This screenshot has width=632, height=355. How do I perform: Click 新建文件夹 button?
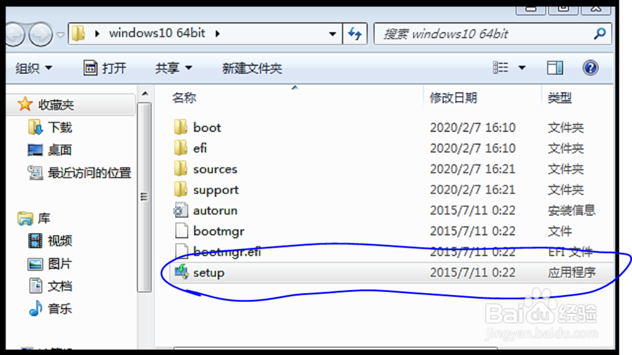[x=252, y=68]
